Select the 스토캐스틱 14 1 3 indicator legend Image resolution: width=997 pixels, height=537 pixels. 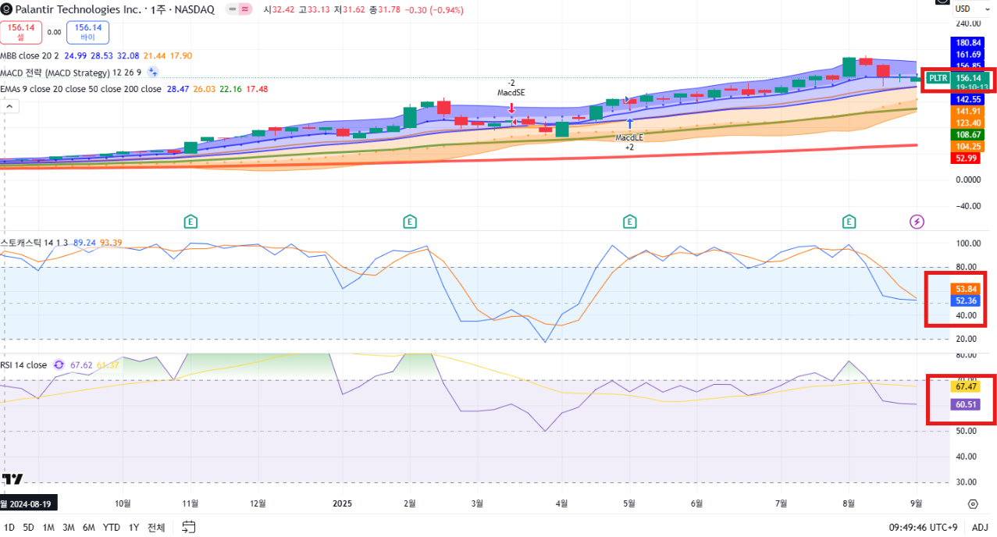point(34,243)
